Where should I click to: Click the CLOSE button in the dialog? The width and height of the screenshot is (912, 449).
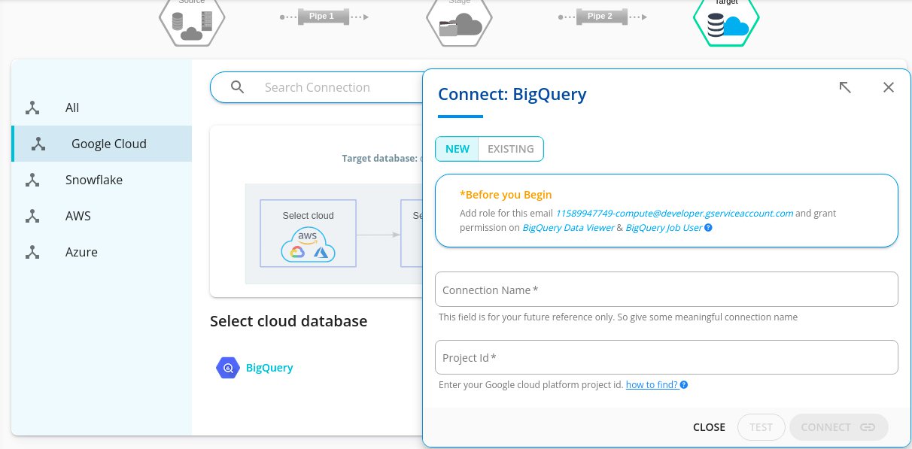click(x=709, y=427)
